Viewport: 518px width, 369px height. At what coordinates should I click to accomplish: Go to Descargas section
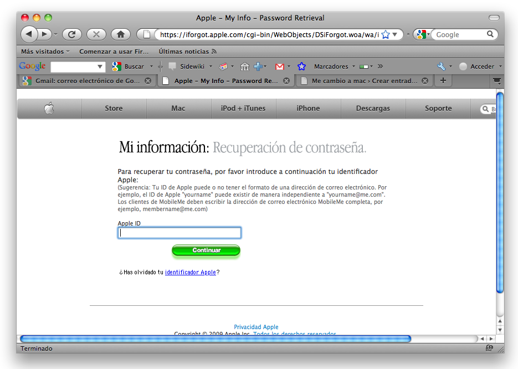click(x=373, y=109)
